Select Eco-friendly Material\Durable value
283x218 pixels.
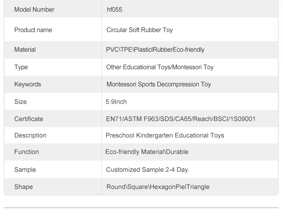click(x=147, y=152)
